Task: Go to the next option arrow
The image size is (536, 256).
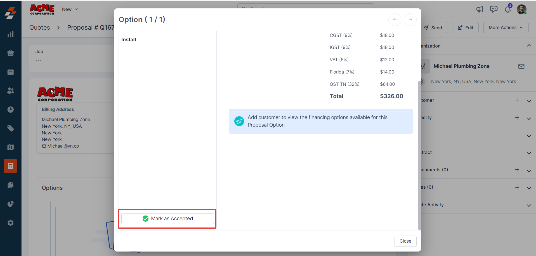Action: [410, 19]
